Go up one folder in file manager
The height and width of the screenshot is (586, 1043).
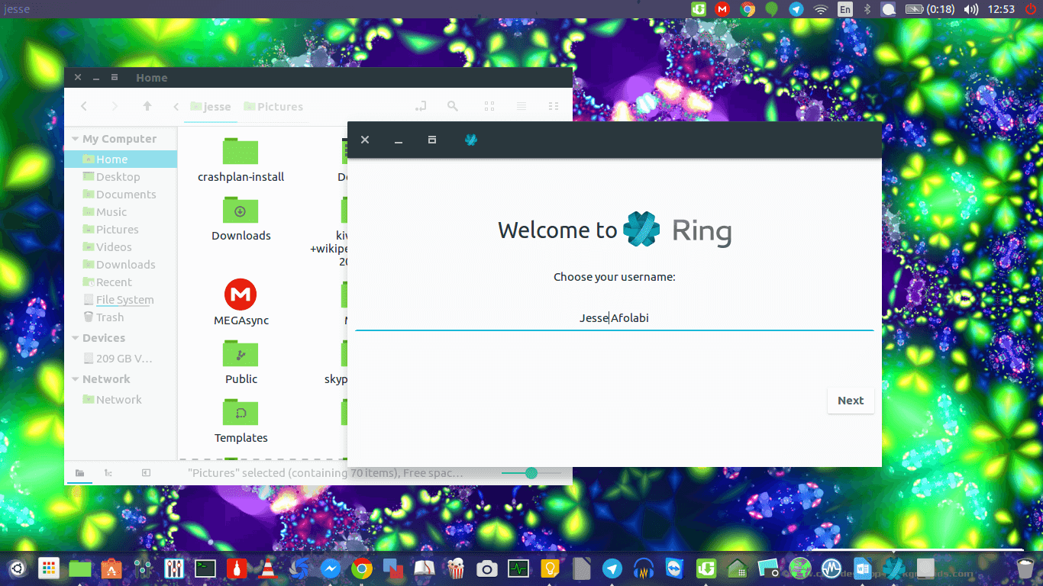147,107
